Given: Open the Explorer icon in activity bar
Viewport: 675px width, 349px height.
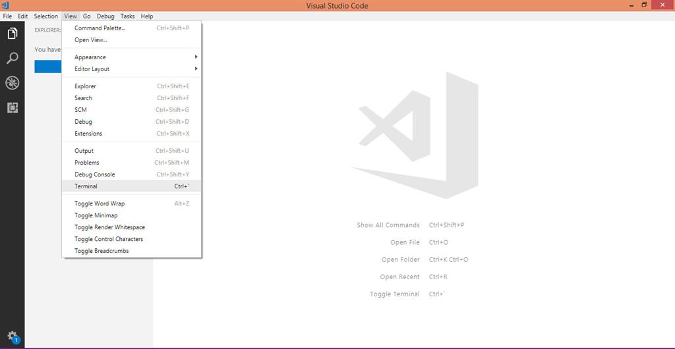Looking at the screenshot, I should coord(13,34).
